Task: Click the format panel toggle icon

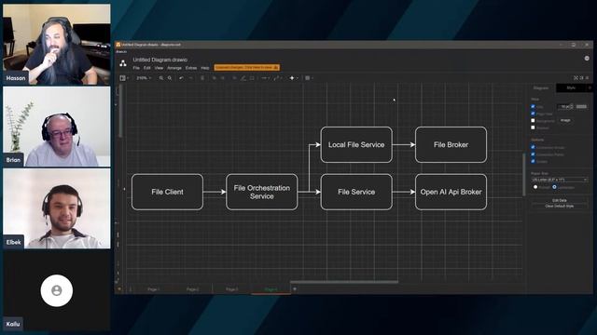Action: pyautogui.click(x=581, y=78)
